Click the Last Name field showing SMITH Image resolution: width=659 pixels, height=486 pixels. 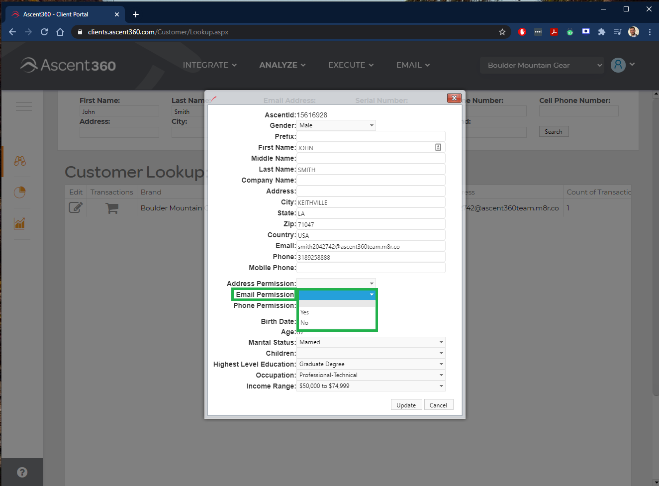(371, 169)
